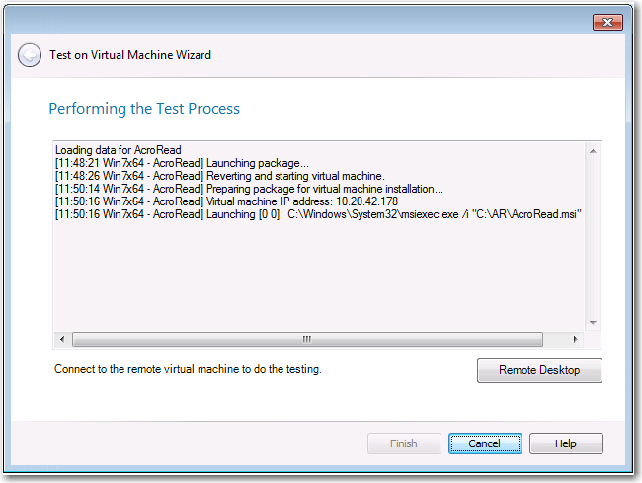The height and width of the screenshot is (483, 642).
Task: Open Remote Desktop connection
Action: point(538,370)
